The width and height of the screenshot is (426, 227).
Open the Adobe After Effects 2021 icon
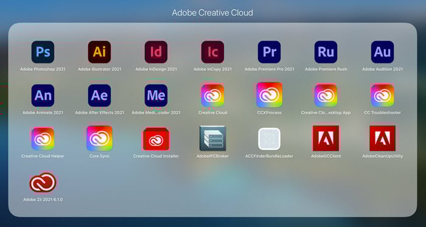coord(99,96)
